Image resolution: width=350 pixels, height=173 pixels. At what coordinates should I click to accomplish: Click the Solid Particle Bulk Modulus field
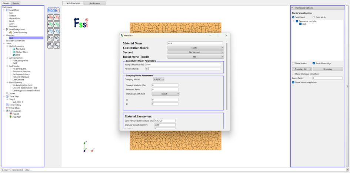tap(165, 121)
